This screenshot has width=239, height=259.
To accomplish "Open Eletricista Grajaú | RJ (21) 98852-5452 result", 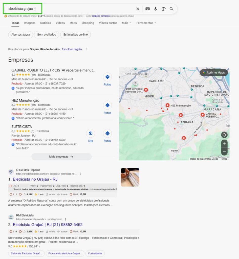I will 48,225.
